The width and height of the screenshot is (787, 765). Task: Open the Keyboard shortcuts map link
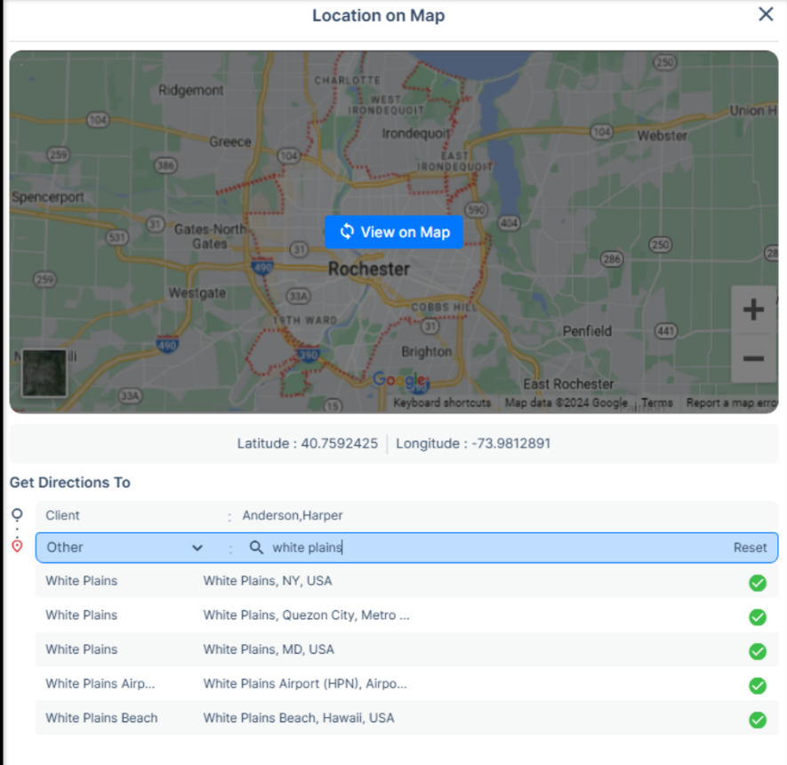click(442, 403)
